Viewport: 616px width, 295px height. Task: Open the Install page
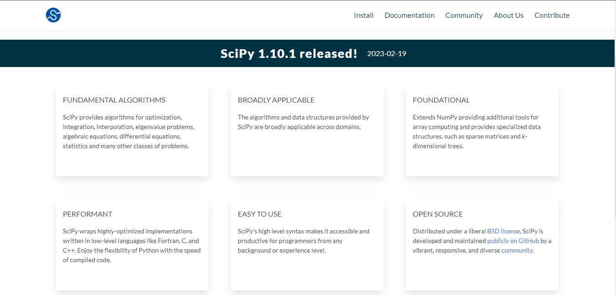[x=364, y=16]
